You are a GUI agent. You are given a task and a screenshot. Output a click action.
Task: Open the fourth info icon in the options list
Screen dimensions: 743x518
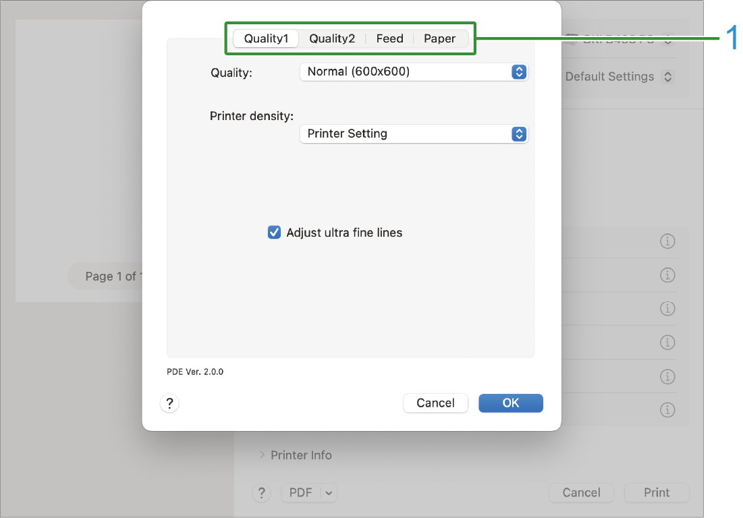[x=667, y=343]
